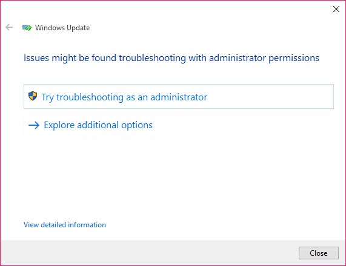346x266 pixels.
Task: Click the heading about administrator permissions
Action: click(x=171, y=58)
